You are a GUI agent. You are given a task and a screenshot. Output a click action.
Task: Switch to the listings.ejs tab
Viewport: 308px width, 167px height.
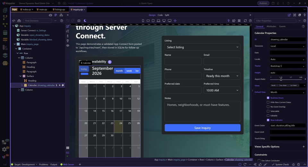[x=59, y=9]
